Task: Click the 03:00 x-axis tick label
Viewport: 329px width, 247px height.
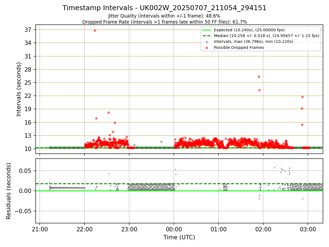Action: pyautogui.click(x=308, y=229)
